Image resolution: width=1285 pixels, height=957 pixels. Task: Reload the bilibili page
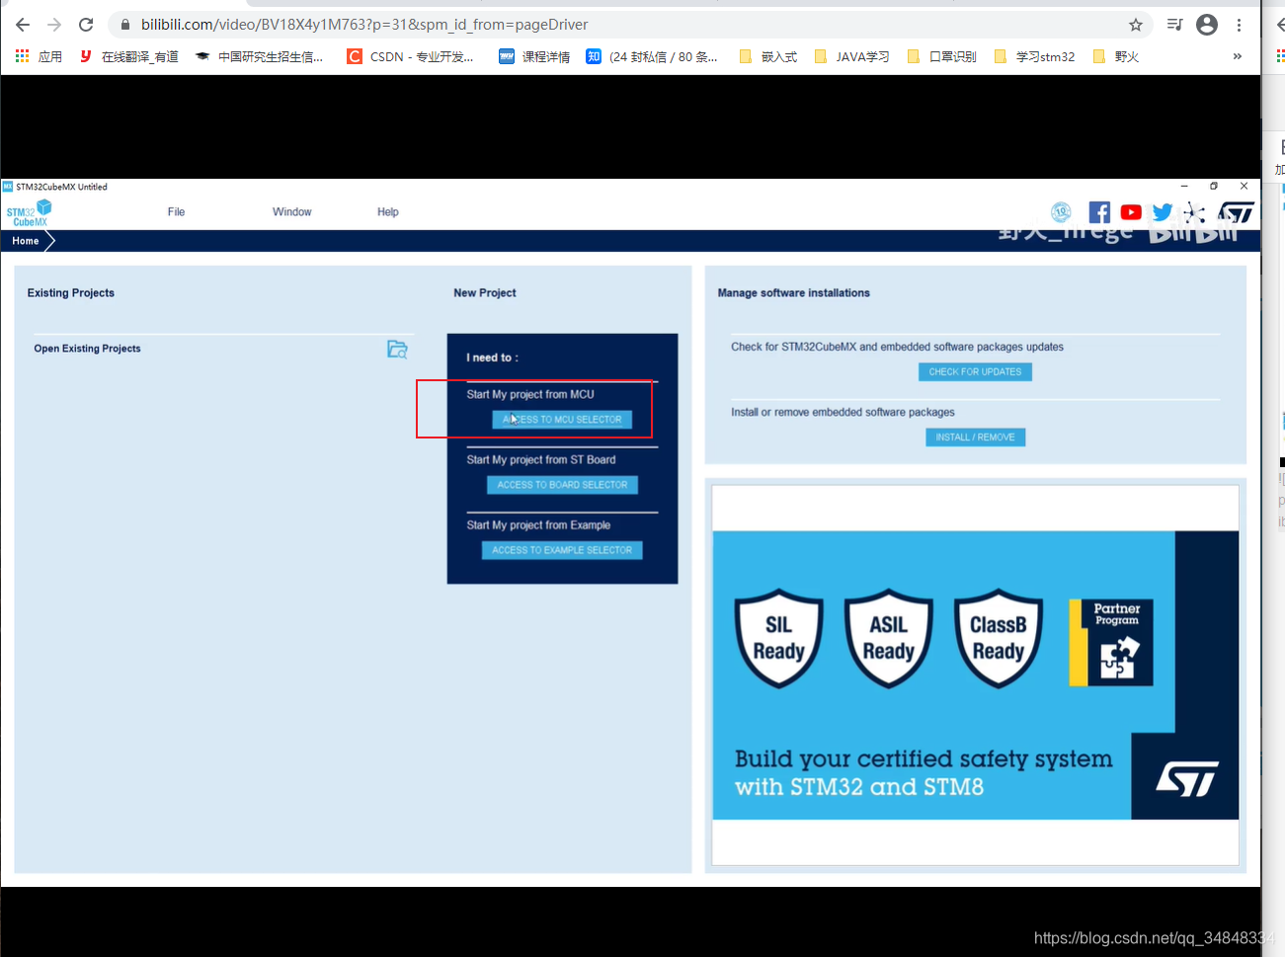[86, 25]
